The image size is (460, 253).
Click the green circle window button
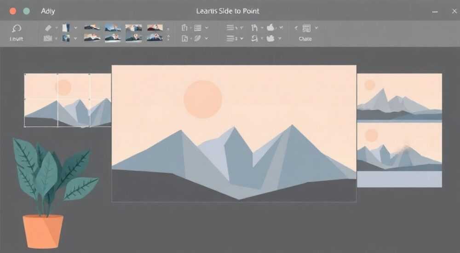(26, 11)
